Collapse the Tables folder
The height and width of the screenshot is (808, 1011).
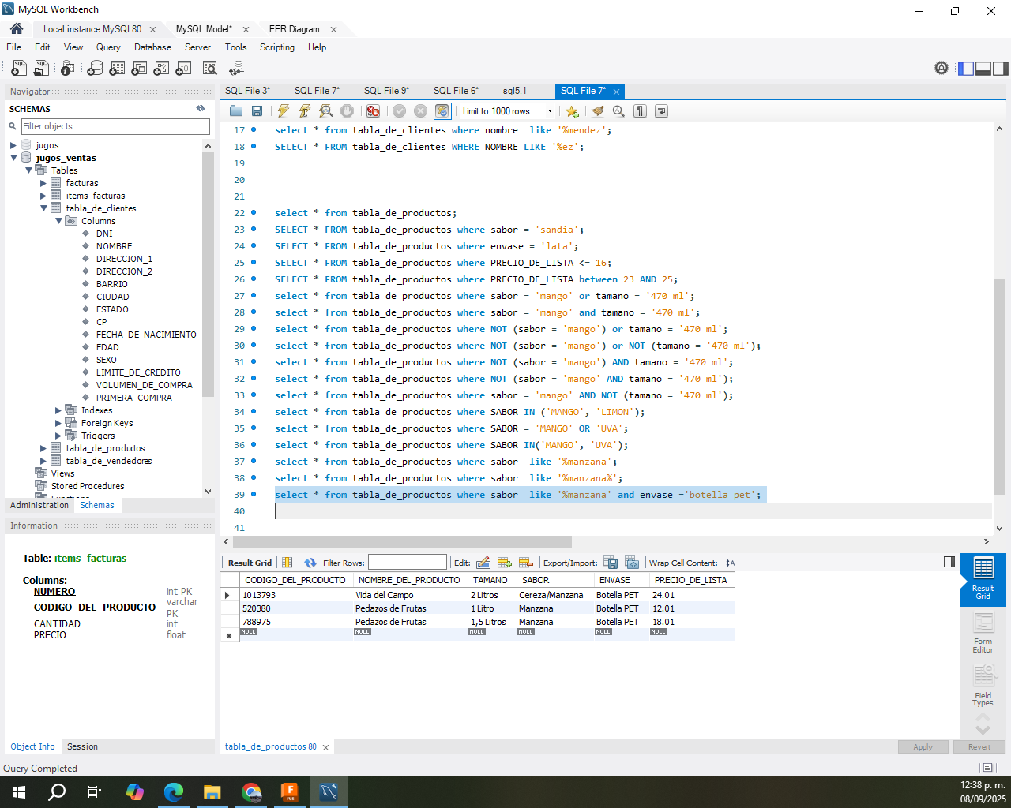28,170
